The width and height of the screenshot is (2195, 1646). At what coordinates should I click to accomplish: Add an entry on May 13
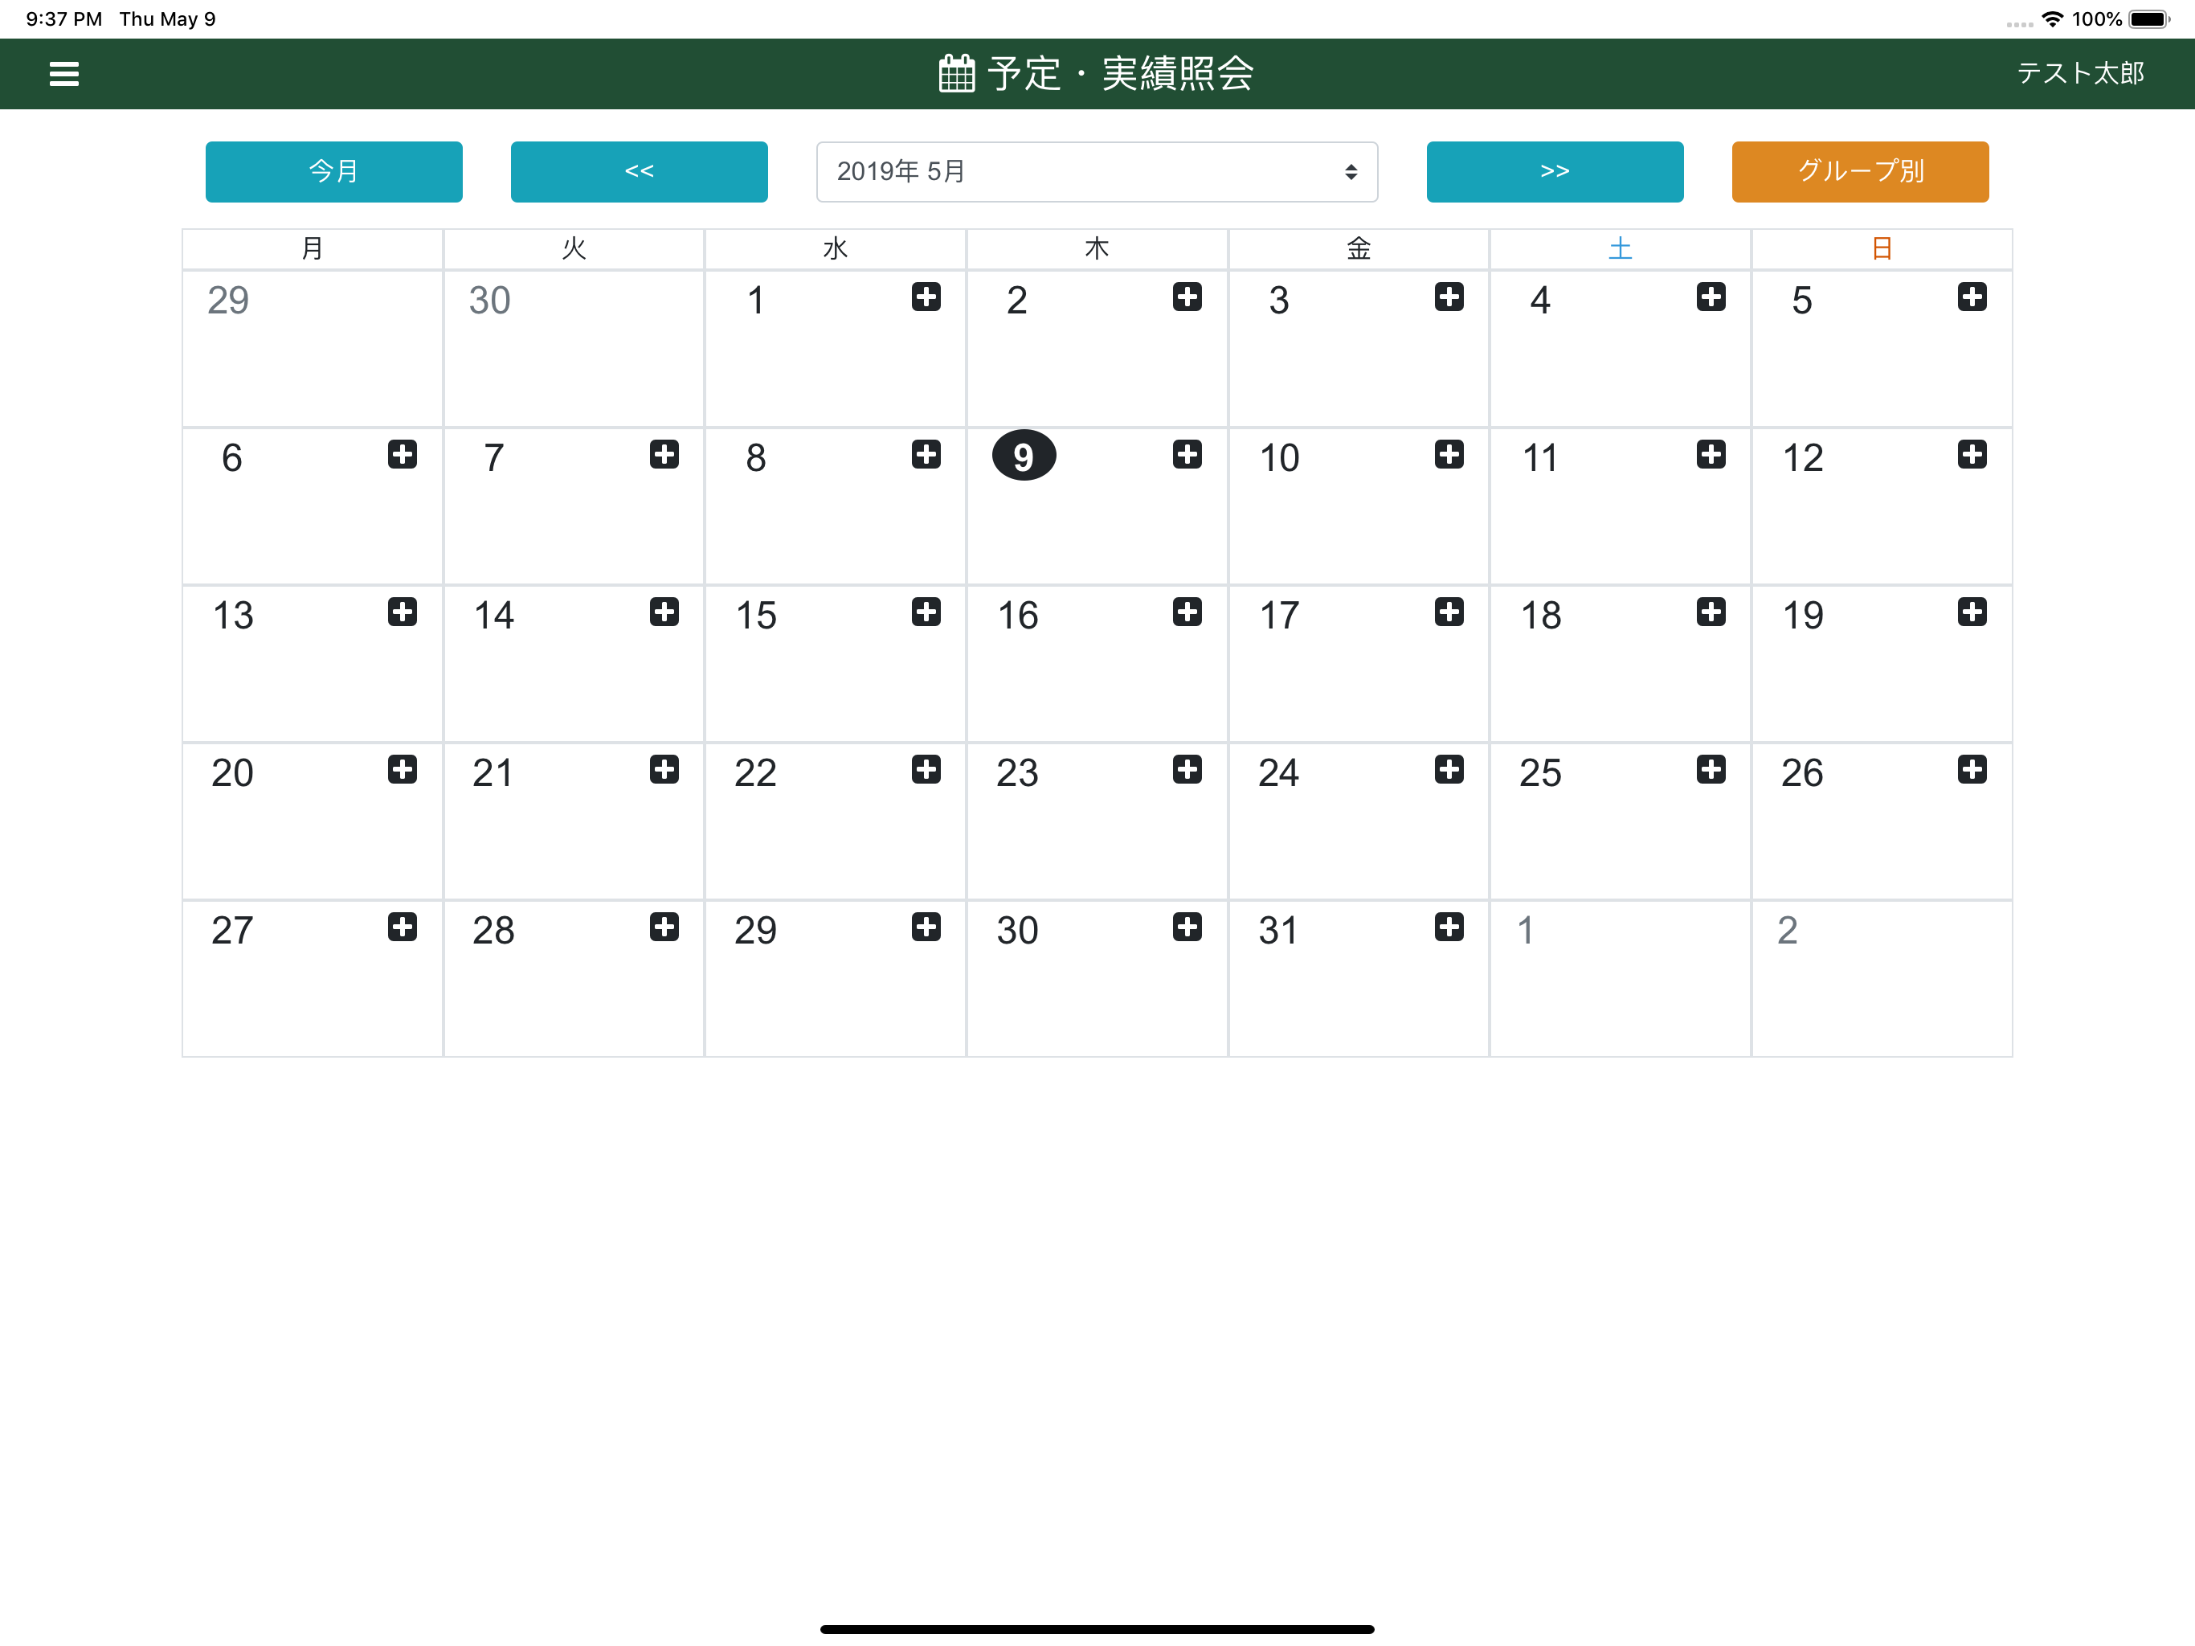pyautogui.click(x=402, y=612)
